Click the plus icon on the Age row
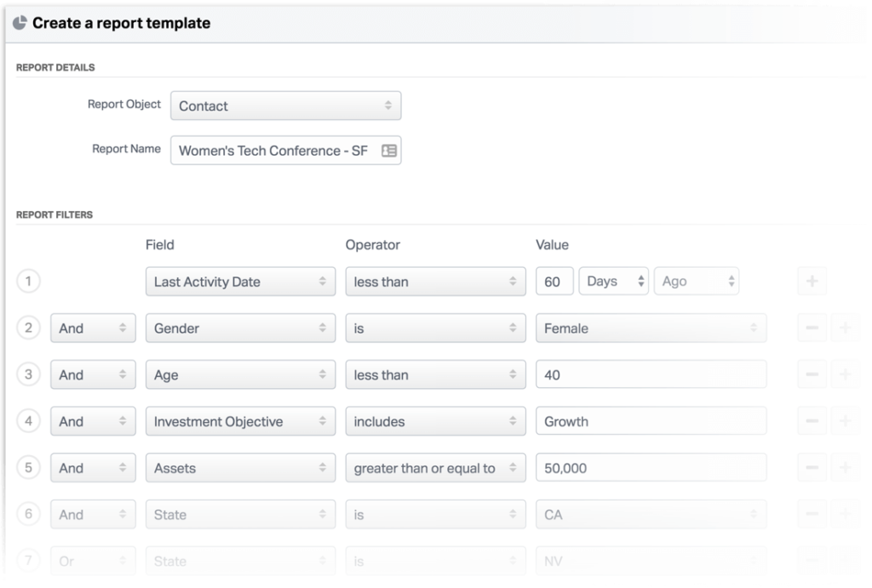The image size is (872, 588). pyautogui.click(x=846, y=374)
